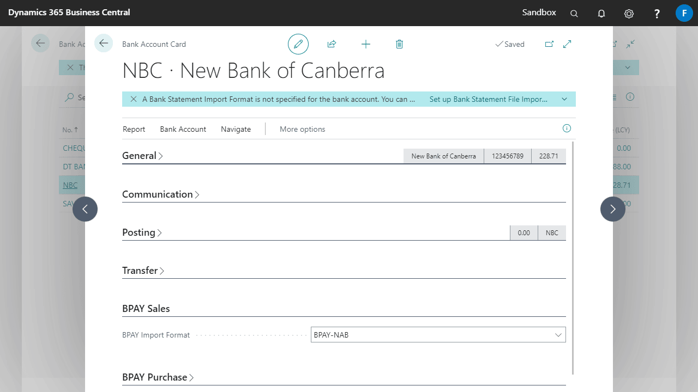Image resolution: width=698 pixels, height=392 pixels.
Task: Click Set up Bank Statement File Import link
Action: pyautogui.click(x=489, y=99)
